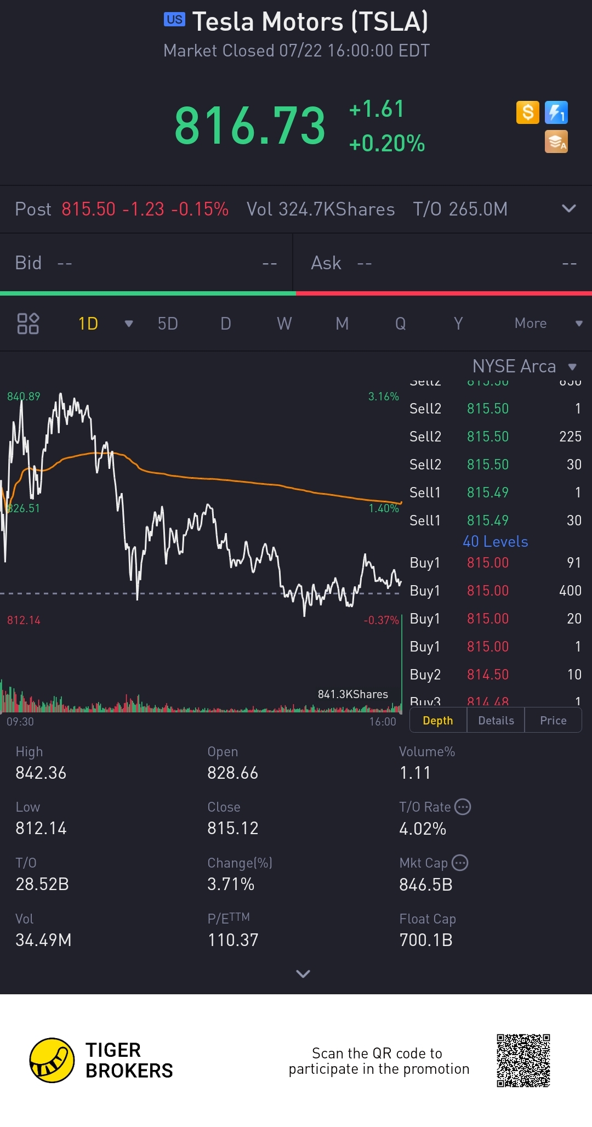The width and height of the screenshot is (592, 1127).
Task: Tap the Buy2 814.50 row
Action: tap(496, 675)
